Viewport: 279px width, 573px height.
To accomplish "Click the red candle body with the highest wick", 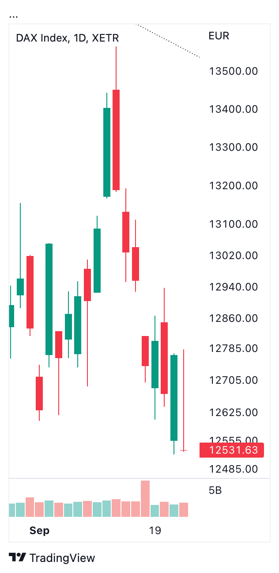I will [116, 140].
